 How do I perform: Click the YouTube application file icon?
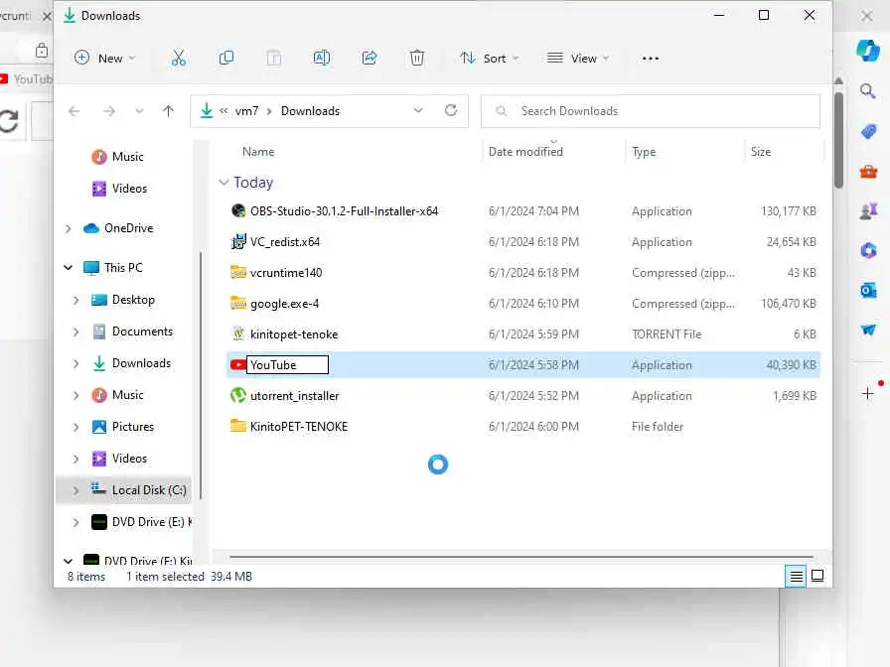(237, 364)
